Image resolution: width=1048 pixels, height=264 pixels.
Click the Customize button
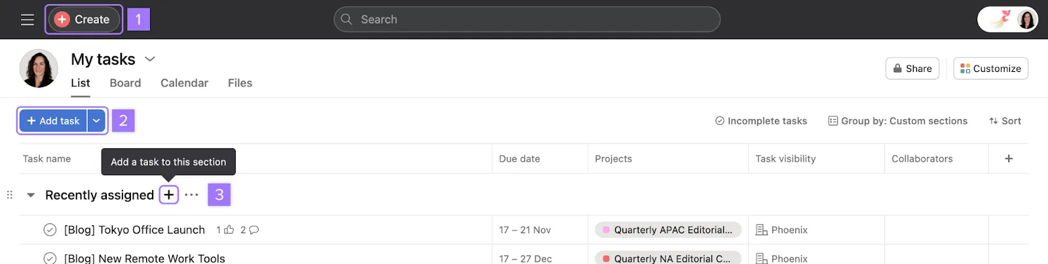[990, 69]
